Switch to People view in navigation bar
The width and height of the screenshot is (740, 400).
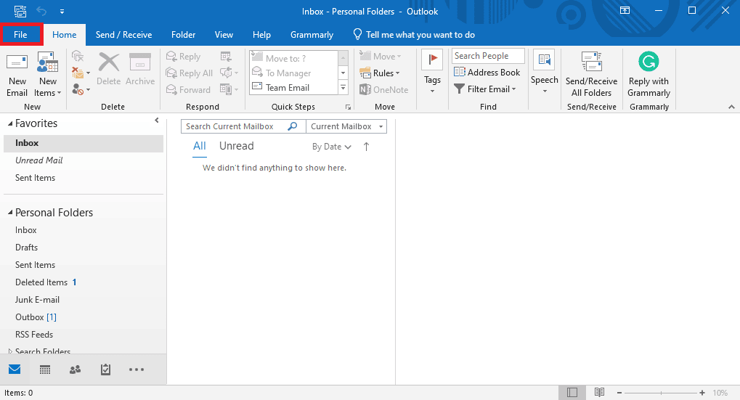tap(75, 370)
